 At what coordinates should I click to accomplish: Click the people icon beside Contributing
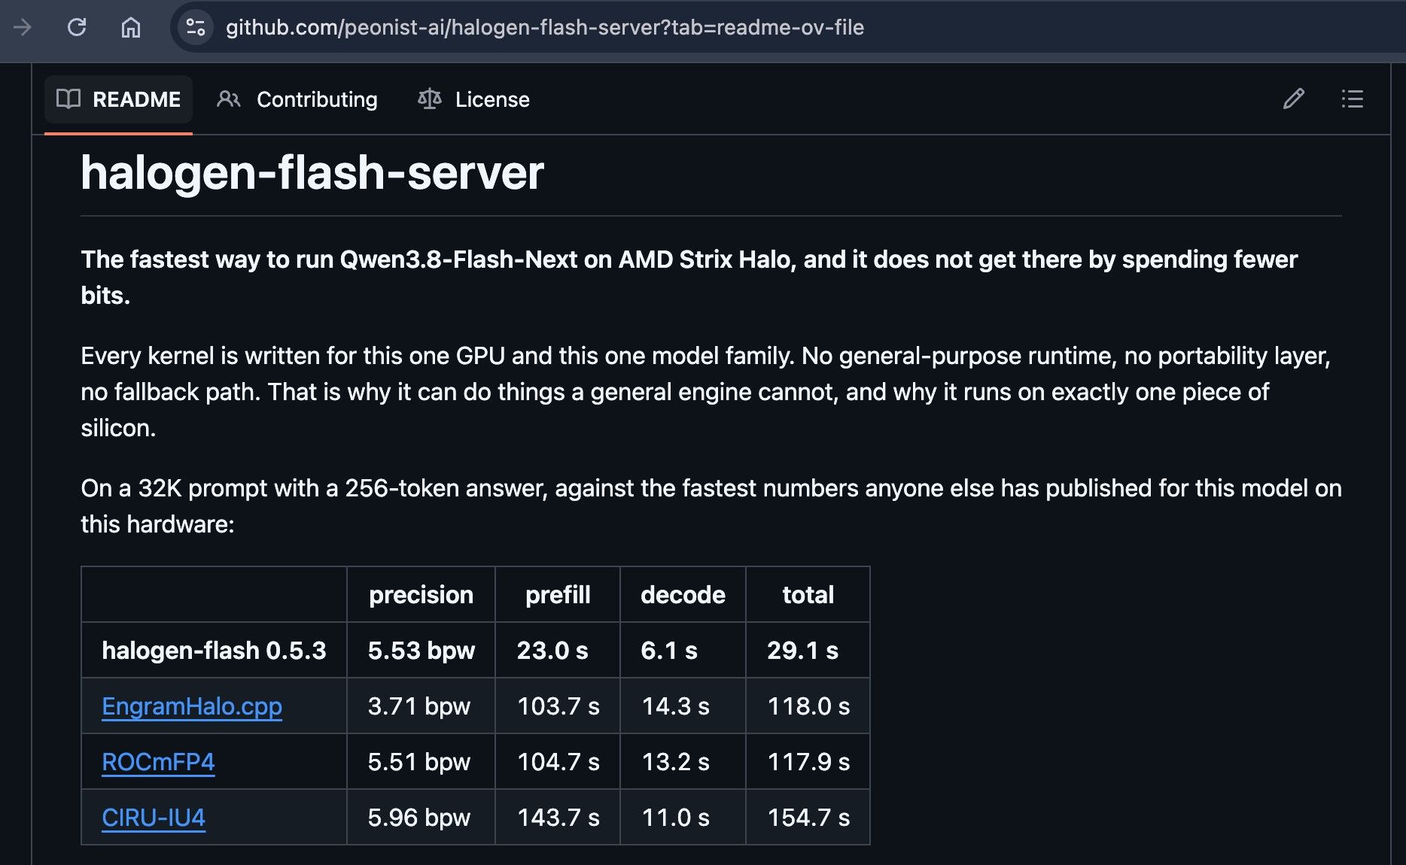[229, 99]
